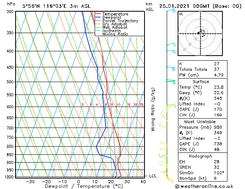
Task: Click the surface Temp value 23.8
Action: point(219,87)
